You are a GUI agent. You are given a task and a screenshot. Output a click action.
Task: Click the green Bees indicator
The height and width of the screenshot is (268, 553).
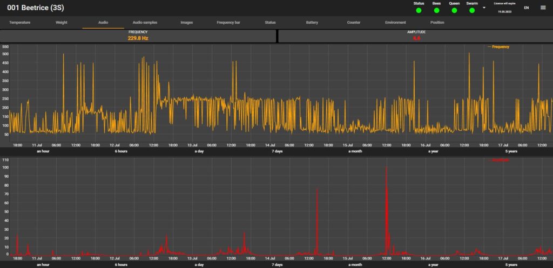(436, 11)
